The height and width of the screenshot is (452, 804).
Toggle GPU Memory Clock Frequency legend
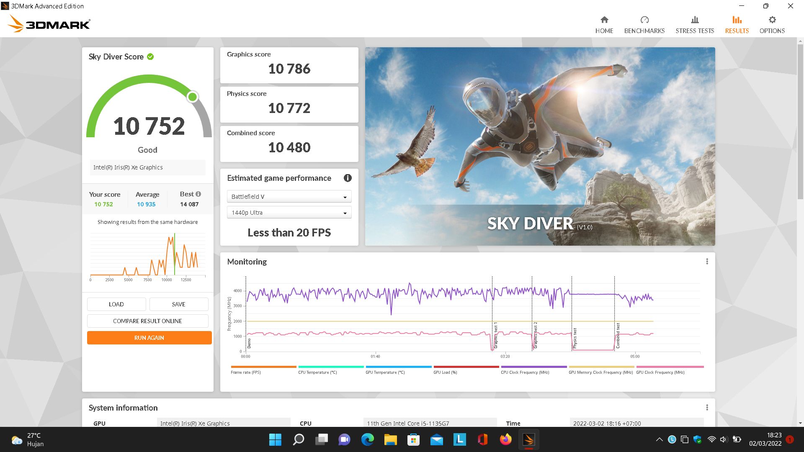[601, 370]
